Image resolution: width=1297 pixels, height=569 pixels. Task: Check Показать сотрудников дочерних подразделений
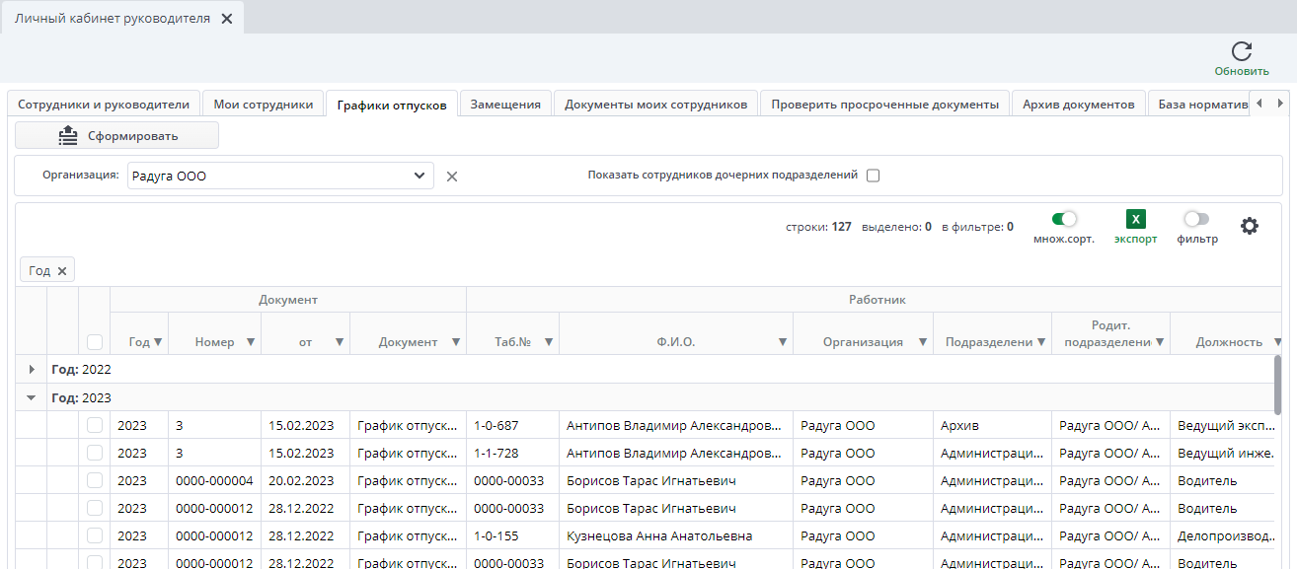click(x=873, y=176)
